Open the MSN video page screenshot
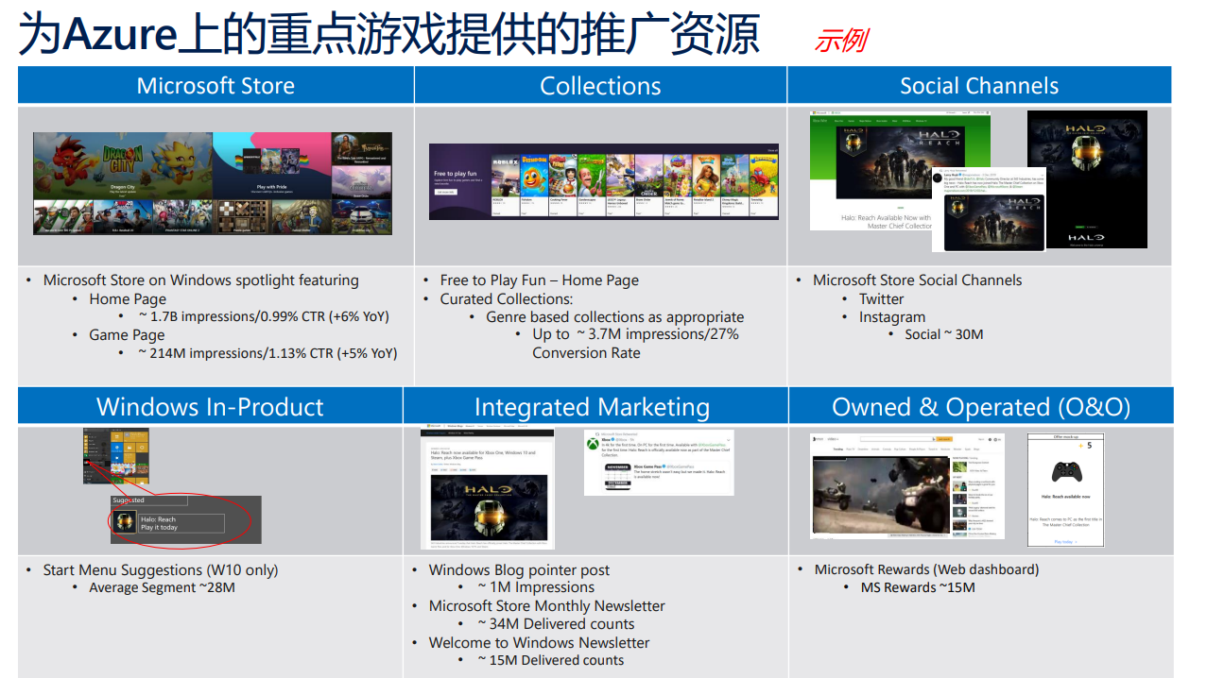 pyautogui.click(x=907, y=486)
